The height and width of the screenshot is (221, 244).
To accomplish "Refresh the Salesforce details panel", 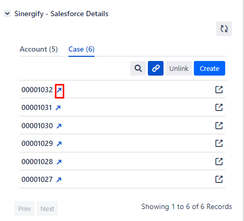I will tap(224, 29).
